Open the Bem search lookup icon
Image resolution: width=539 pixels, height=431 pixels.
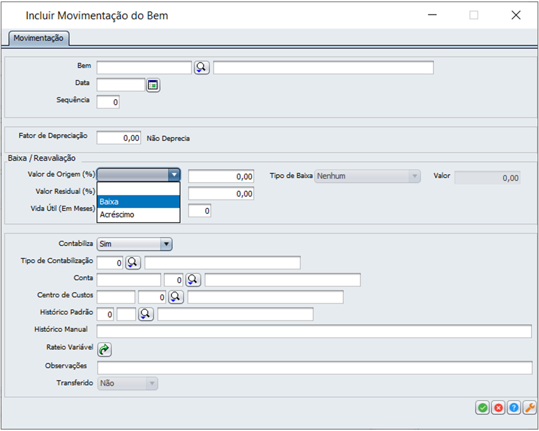(202, 68)
